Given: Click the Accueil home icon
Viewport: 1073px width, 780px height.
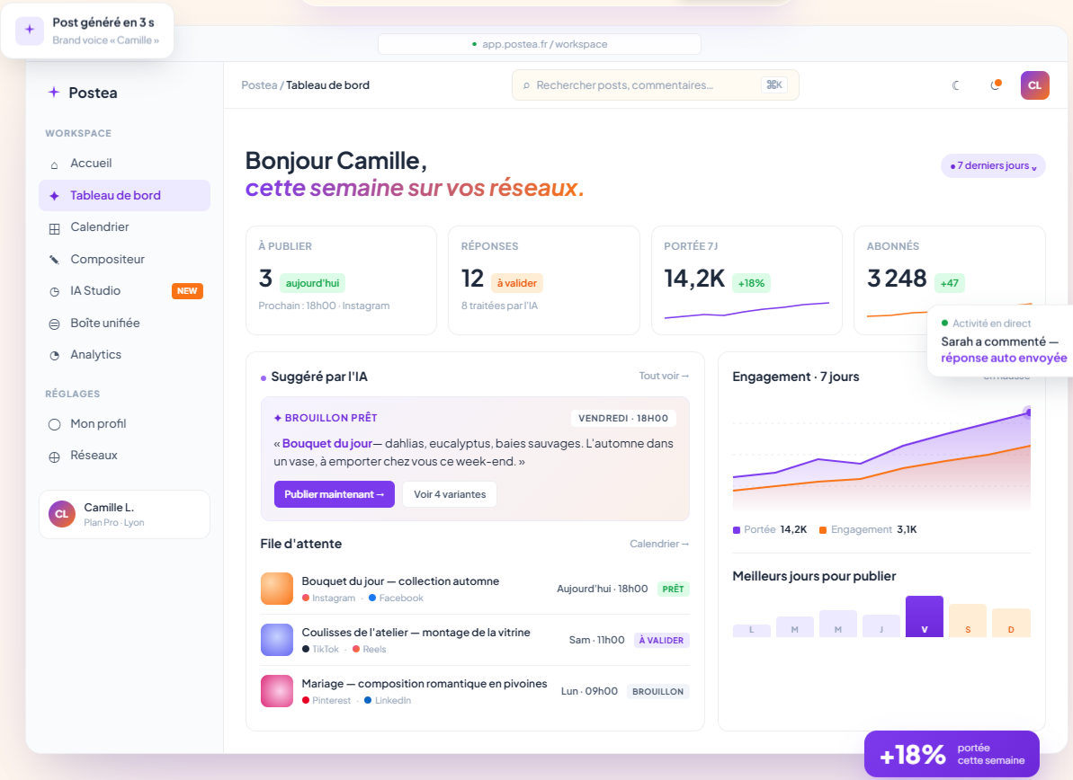Looking at the screenshot, I should (54, 164).
